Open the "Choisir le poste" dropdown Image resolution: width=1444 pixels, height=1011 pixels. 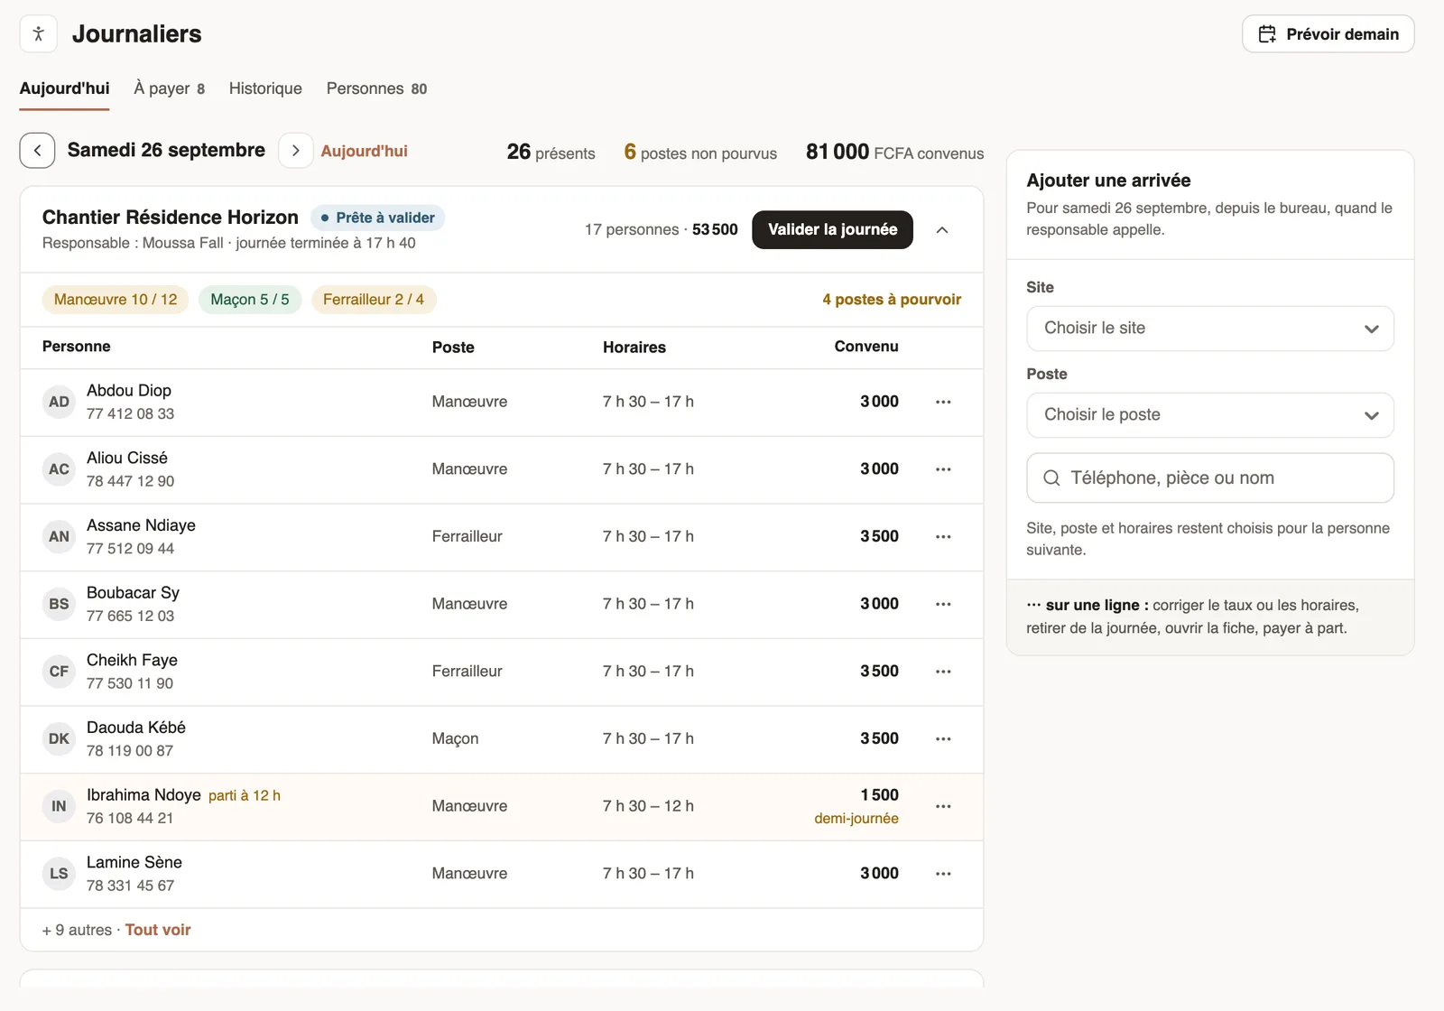(1210, 415)
